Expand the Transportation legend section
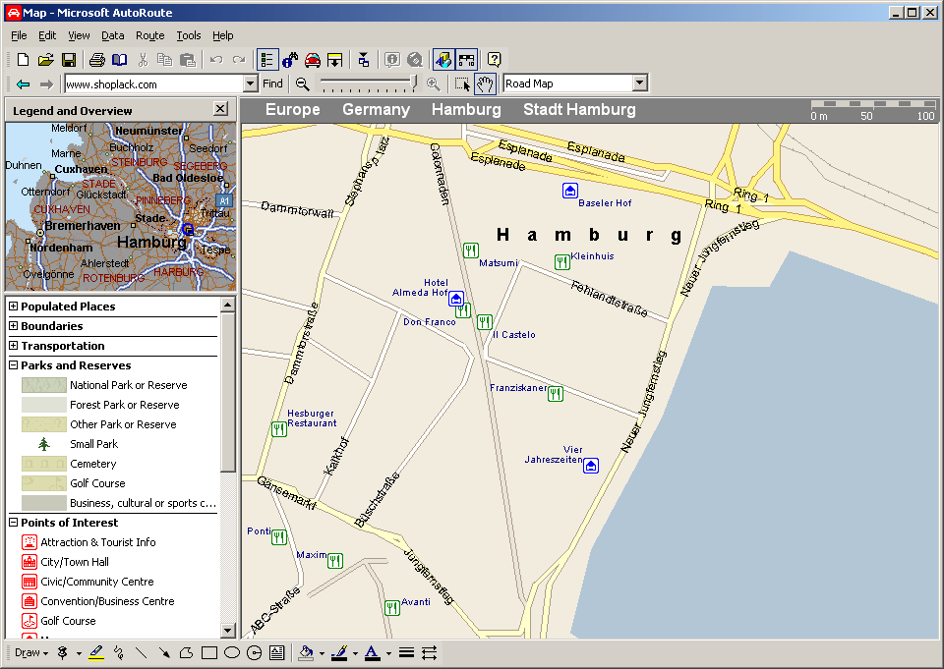 point(13,346)
